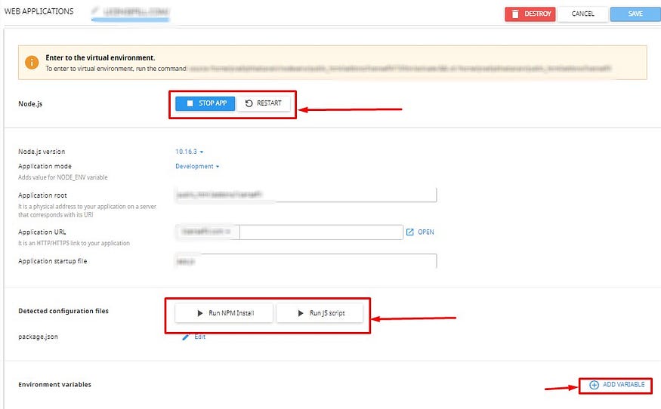The width and height of the screenshot is (661, 409).
Task: Open the Application mode Development dropdown
Action: click(x=197, y=166)
